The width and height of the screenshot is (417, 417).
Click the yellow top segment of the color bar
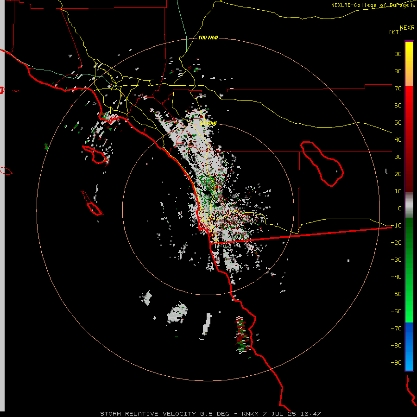click(x=409, y=64)
